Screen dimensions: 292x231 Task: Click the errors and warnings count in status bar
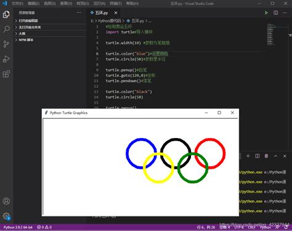[44, 227]
